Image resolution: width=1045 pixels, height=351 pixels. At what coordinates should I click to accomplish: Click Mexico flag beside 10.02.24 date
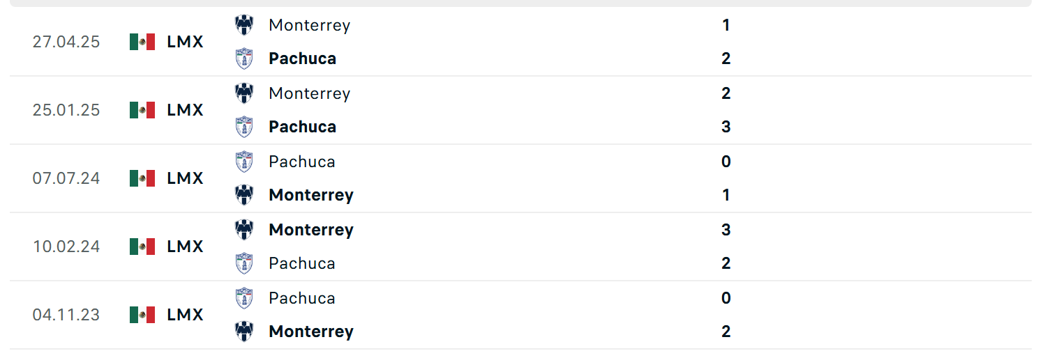tap(142, 247)
